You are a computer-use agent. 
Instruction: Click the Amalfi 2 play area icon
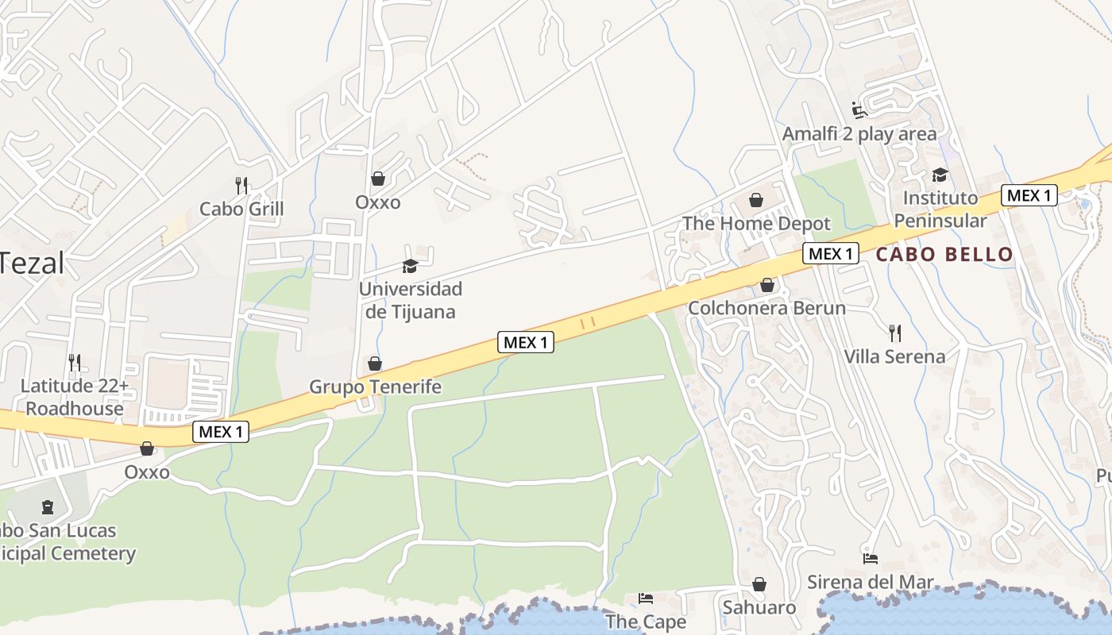click(859, 110)
